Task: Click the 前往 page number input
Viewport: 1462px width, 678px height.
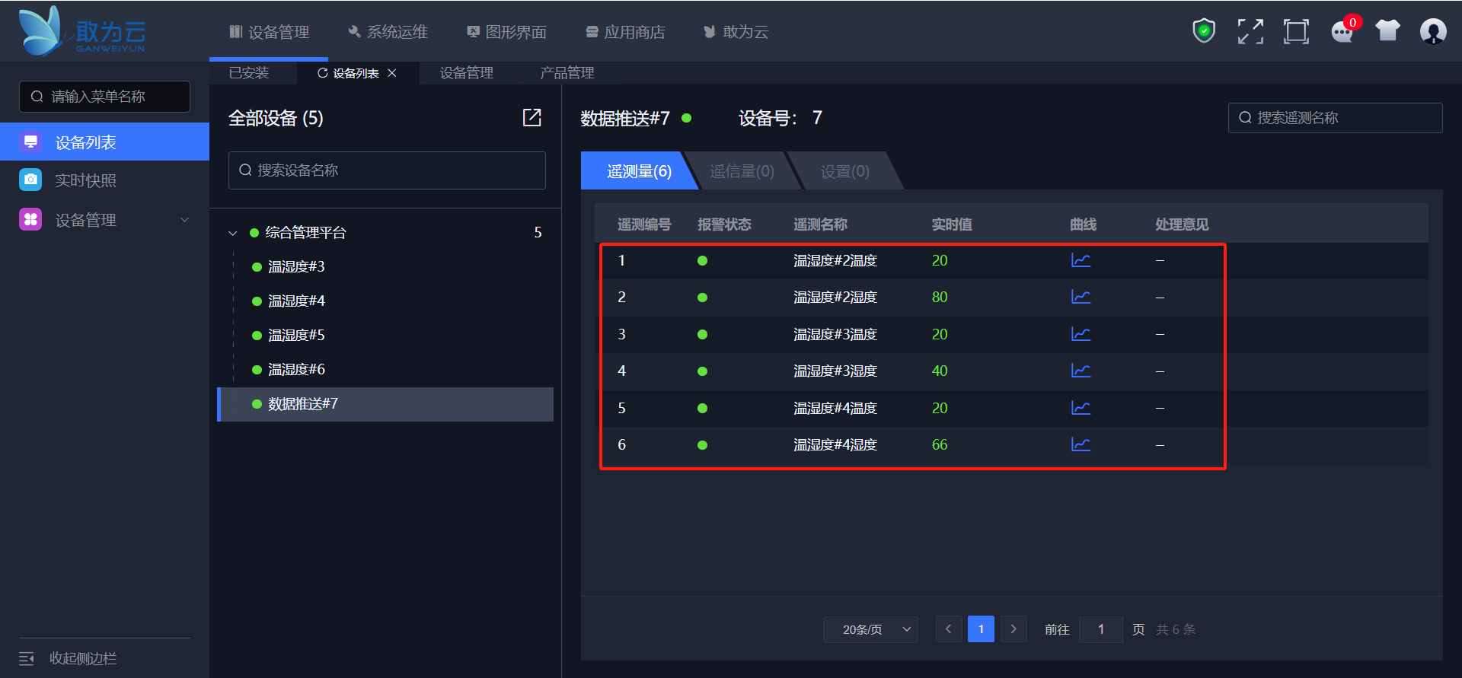Action: pyautogui.click(x=1101, y=629)
